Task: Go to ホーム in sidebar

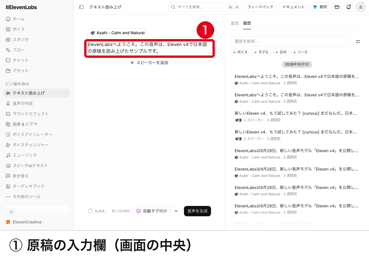Action: pos(37,19)
